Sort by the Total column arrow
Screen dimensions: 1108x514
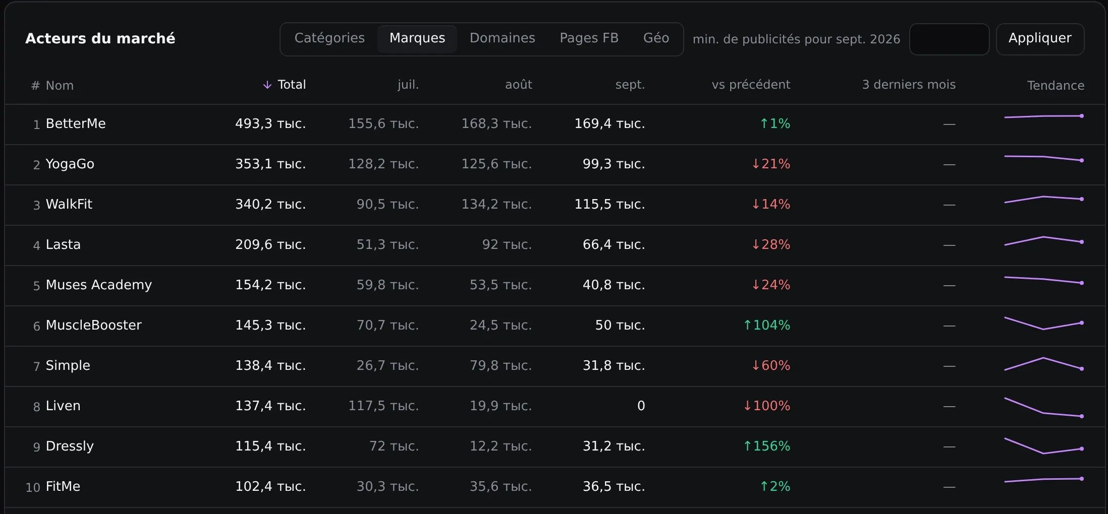pos(267,85)
